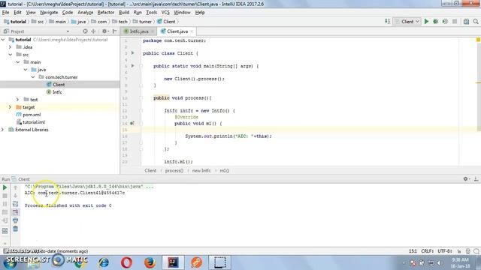This screenshot has width=481, height=270.
Task: Collapse the tutorial root node
Action: (x=3, y=40)
